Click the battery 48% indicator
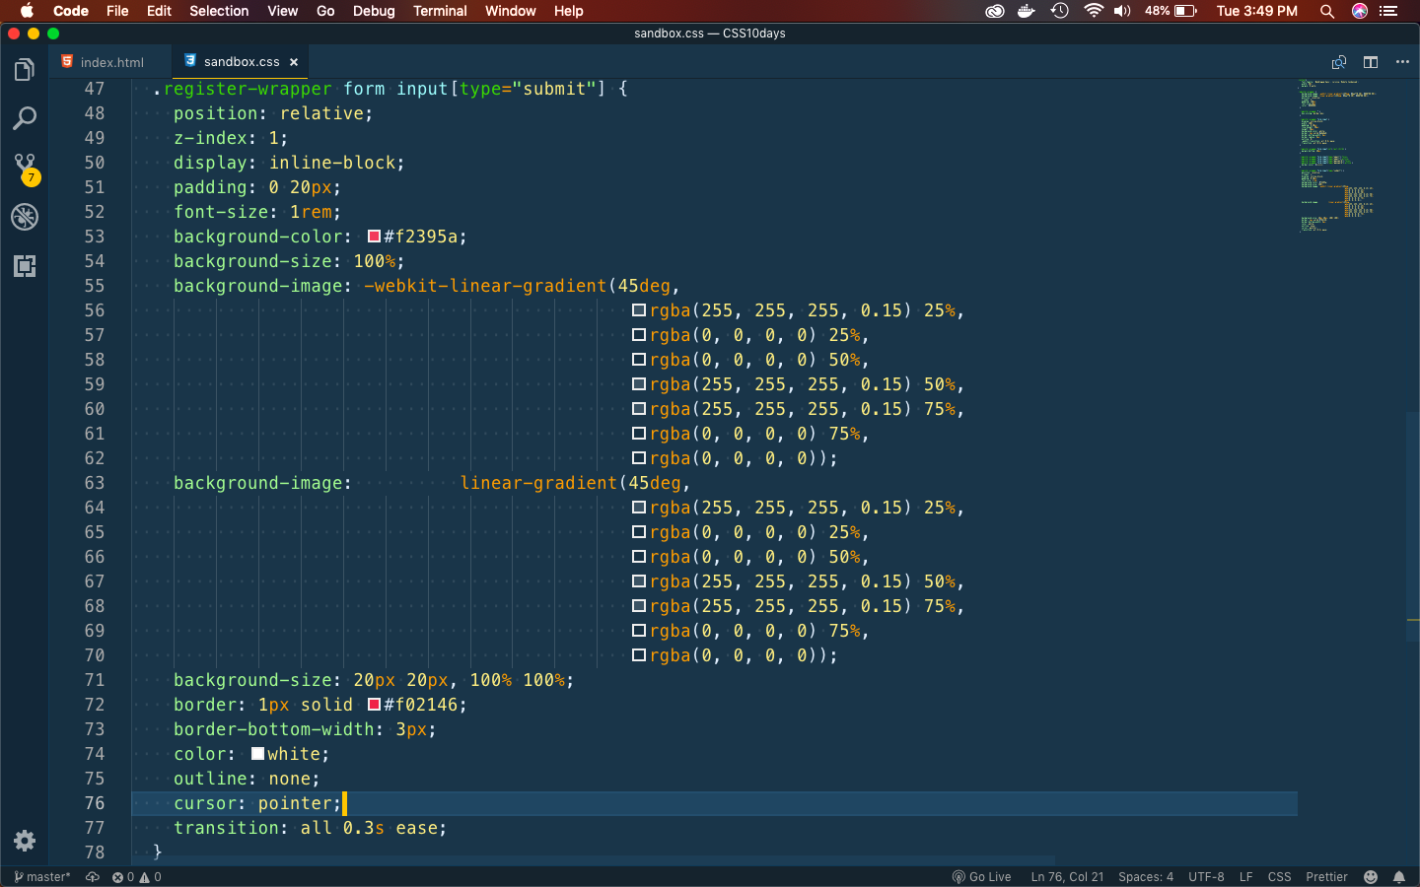 (x=1171, y=11)
